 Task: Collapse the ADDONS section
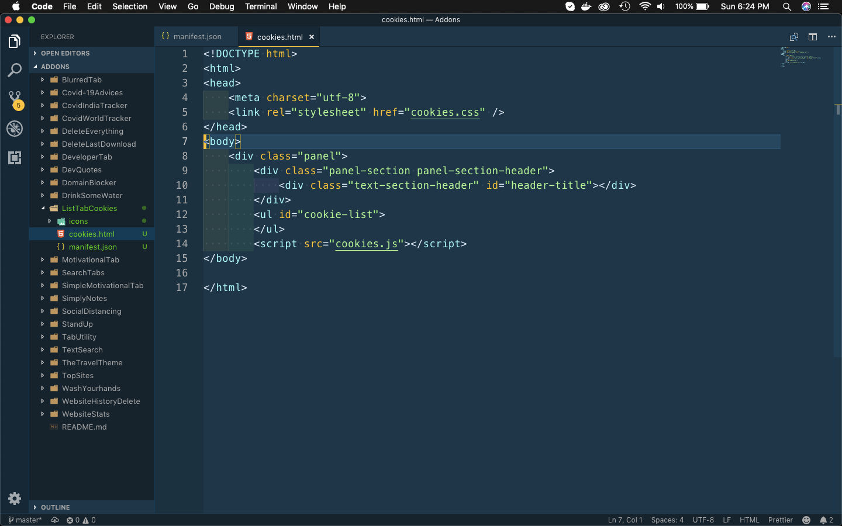(92, 67)
